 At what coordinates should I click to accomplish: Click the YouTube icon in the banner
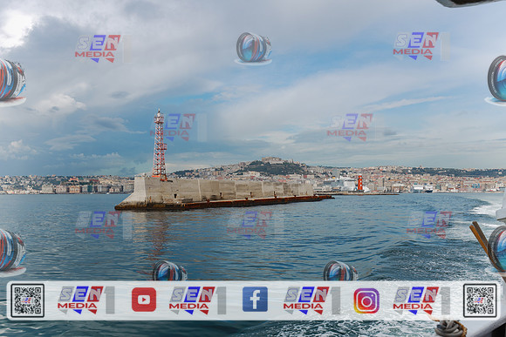144,300
